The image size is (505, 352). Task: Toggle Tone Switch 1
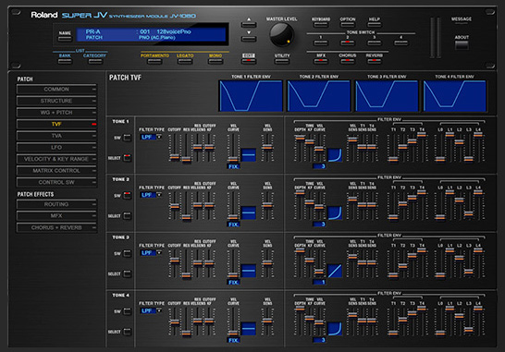click(x=321, y=42)
